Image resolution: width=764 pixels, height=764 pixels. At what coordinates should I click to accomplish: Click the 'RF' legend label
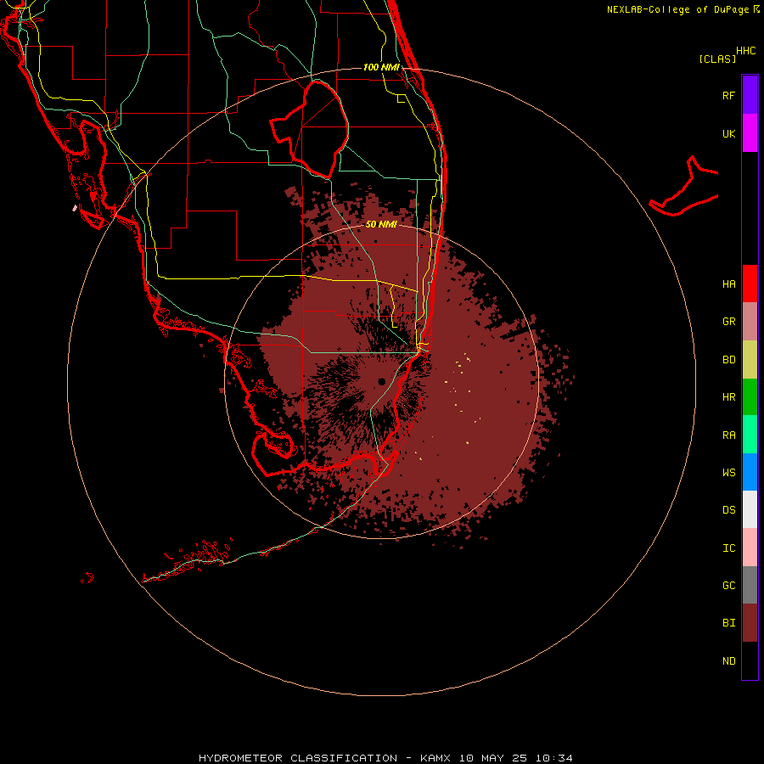click(728, 95)
